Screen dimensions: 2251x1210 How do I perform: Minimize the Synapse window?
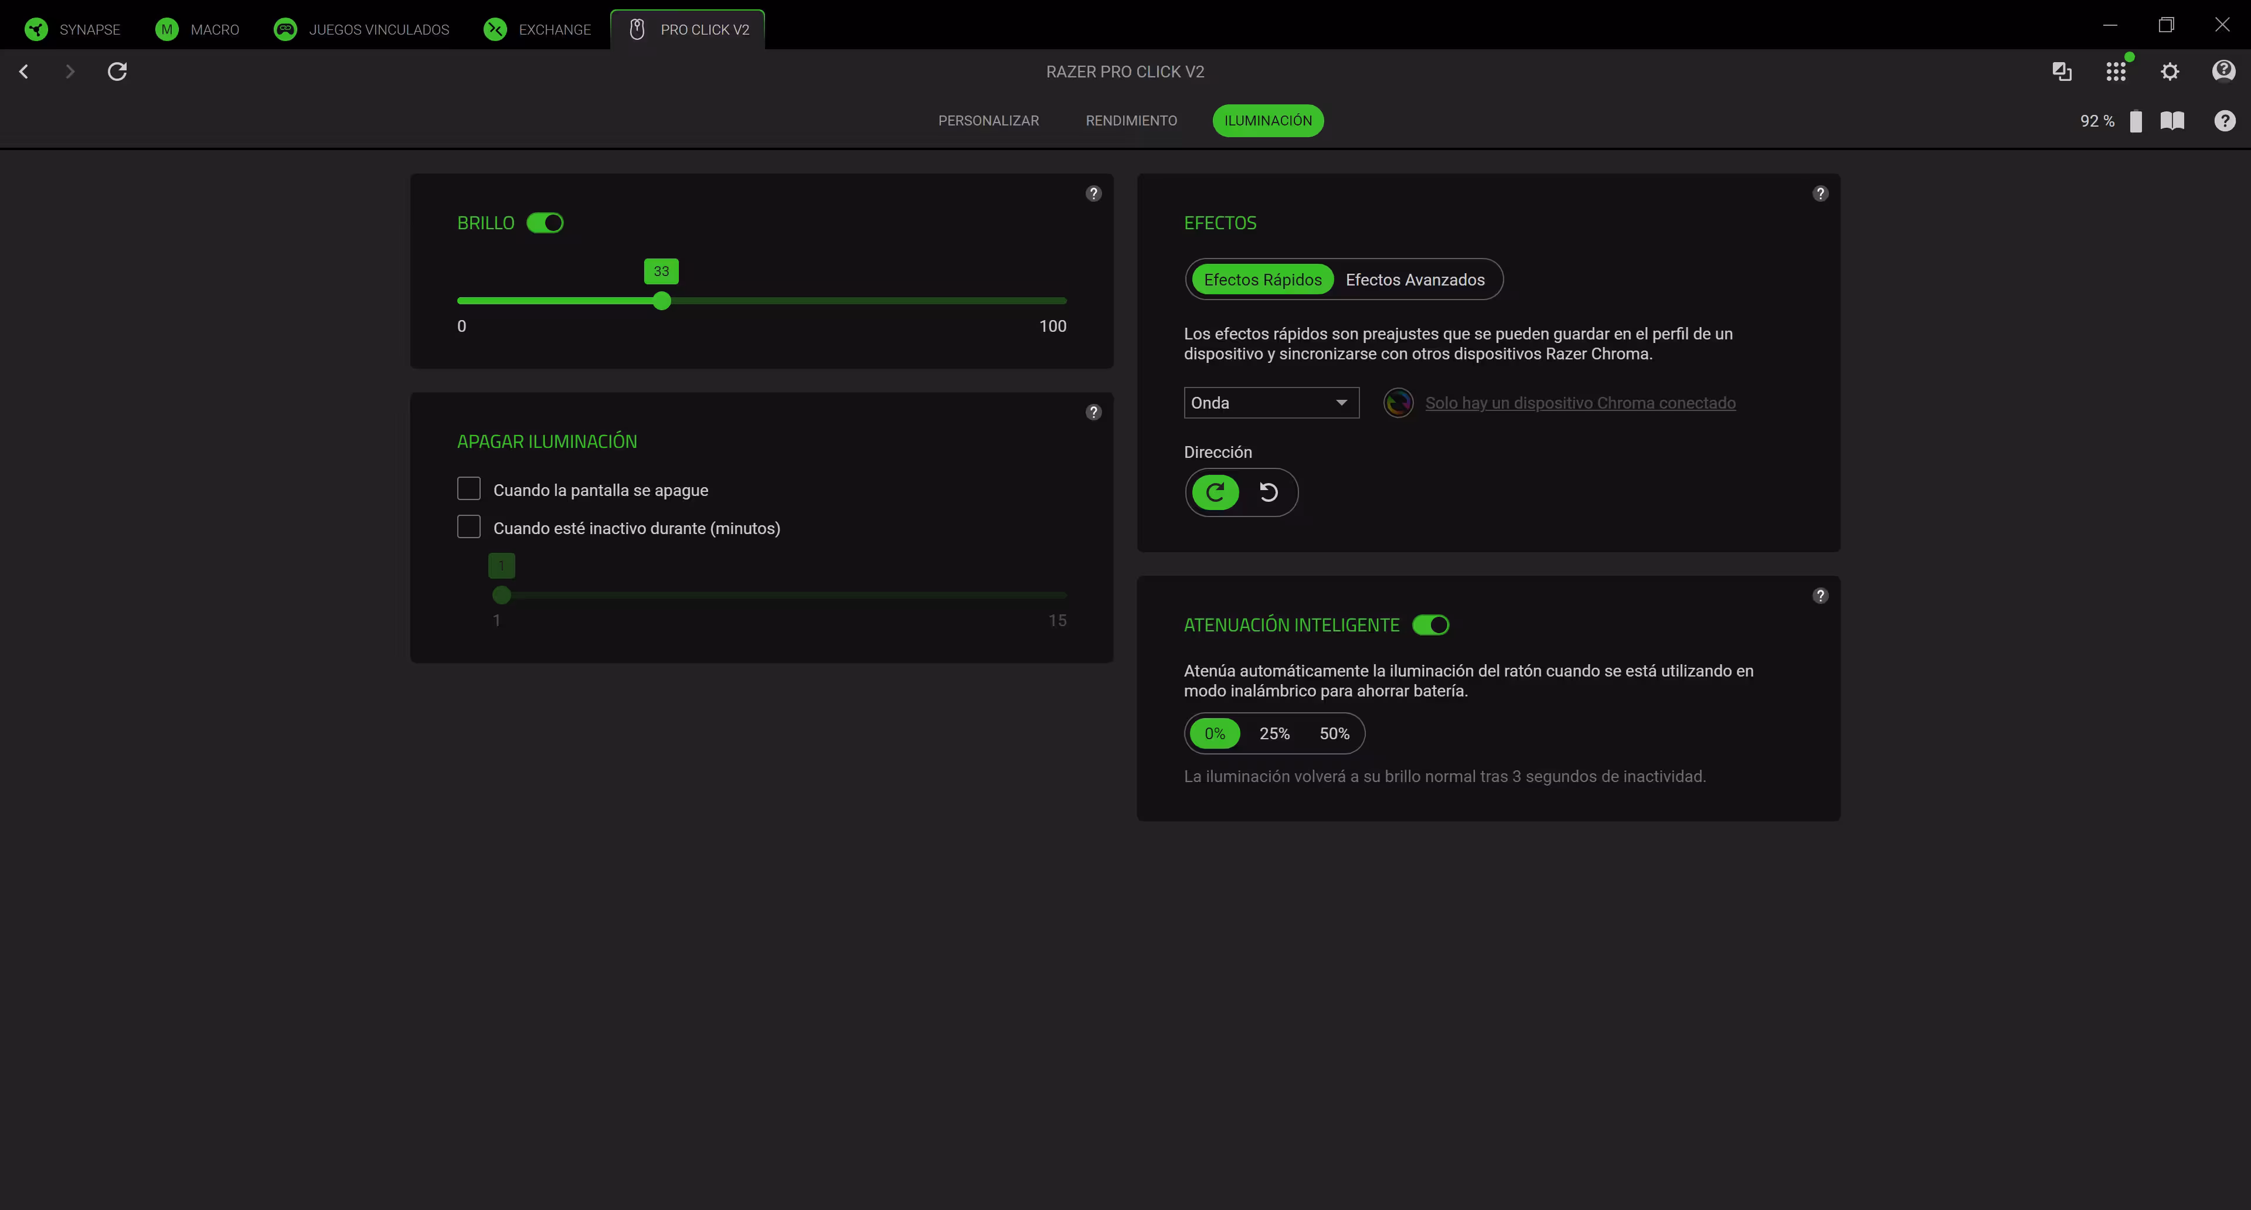[x=2110, y=25]
